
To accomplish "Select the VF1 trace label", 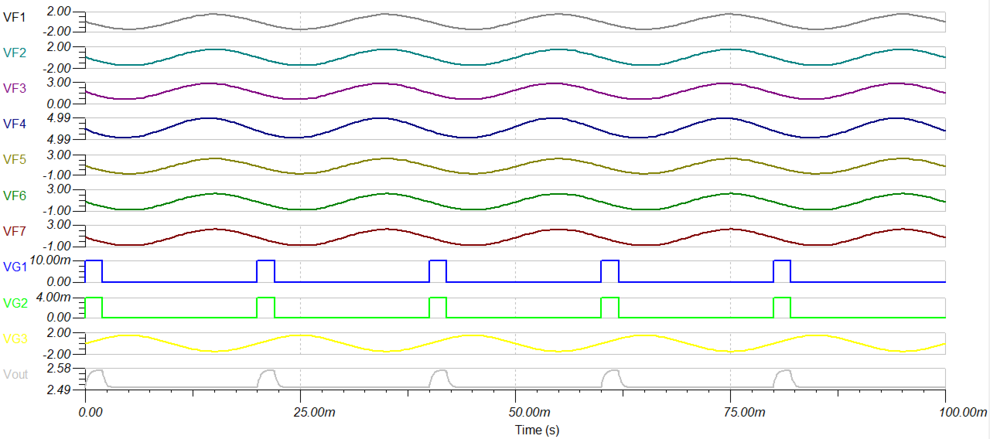I will [15, 17].
